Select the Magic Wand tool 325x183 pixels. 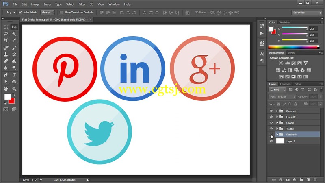(x=14, y=34)
